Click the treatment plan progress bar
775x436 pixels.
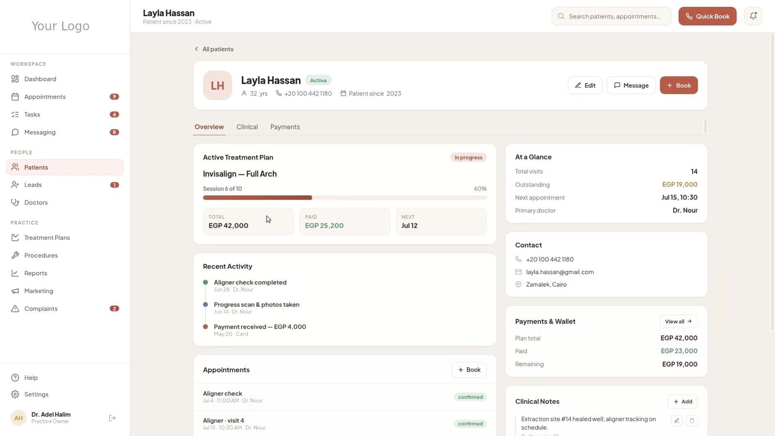pyautogui.click(x=344, y=198)
